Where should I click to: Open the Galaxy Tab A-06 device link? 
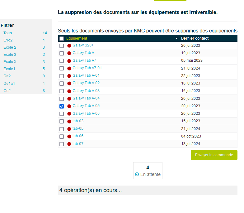tap(86, 114)
